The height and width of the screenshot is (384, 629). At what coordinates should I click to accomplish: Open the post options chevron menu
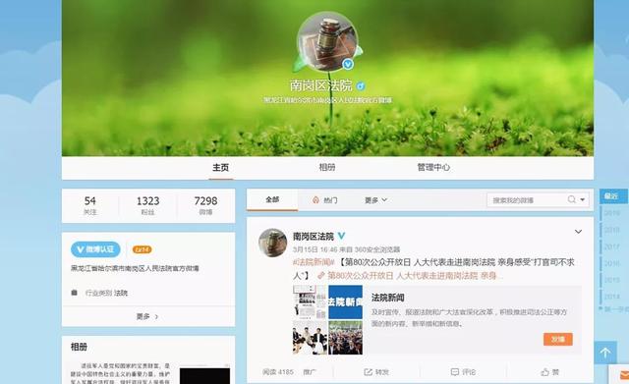[x=578, y=232]
